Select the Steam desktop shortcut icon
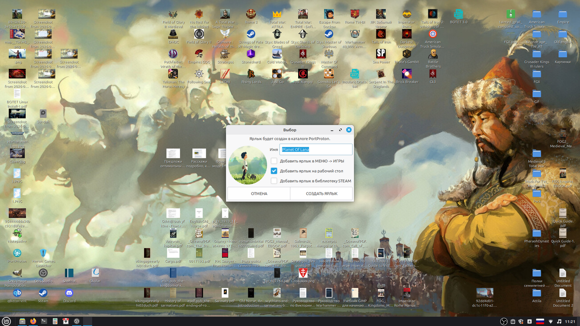 coord(43,293)
